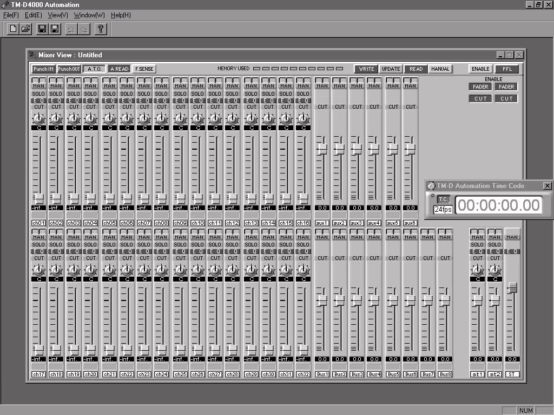Image resolution: width=554 pixels, height=415 pixels.
Task: Click the Punch IN button
Action: pos(43,69)
